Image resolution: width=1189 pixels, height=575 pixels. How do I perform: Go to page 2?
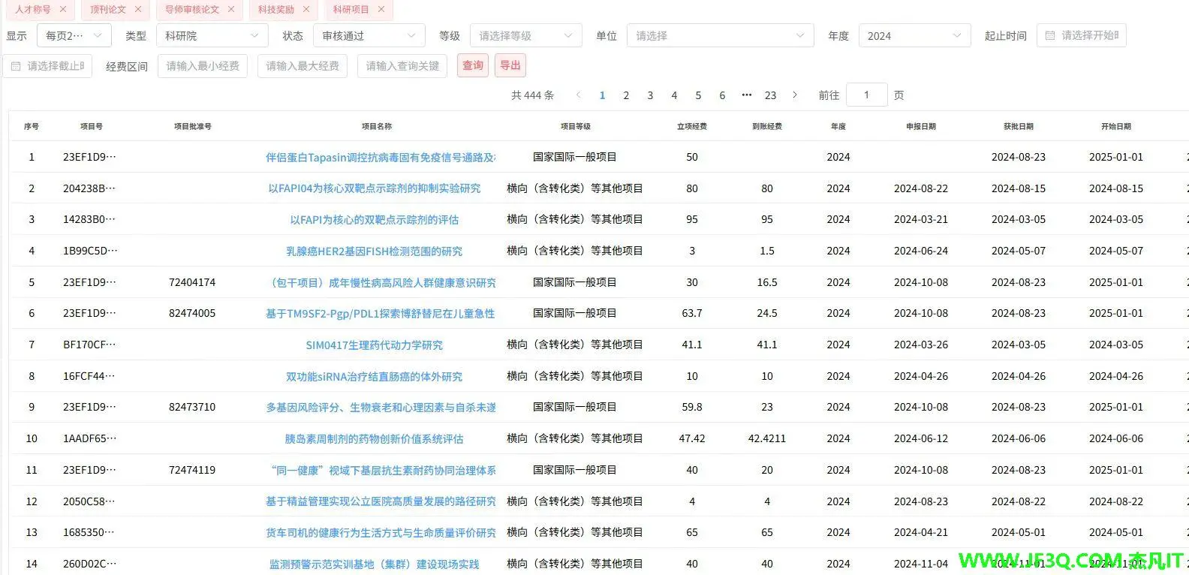[626, 95]
